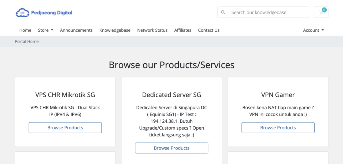This screenshot has height=164, width=343.
Task: Click the magnifying glass search icon
Action: (223, 12)
